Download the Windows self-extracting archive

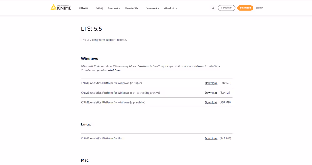click(211, 93)
